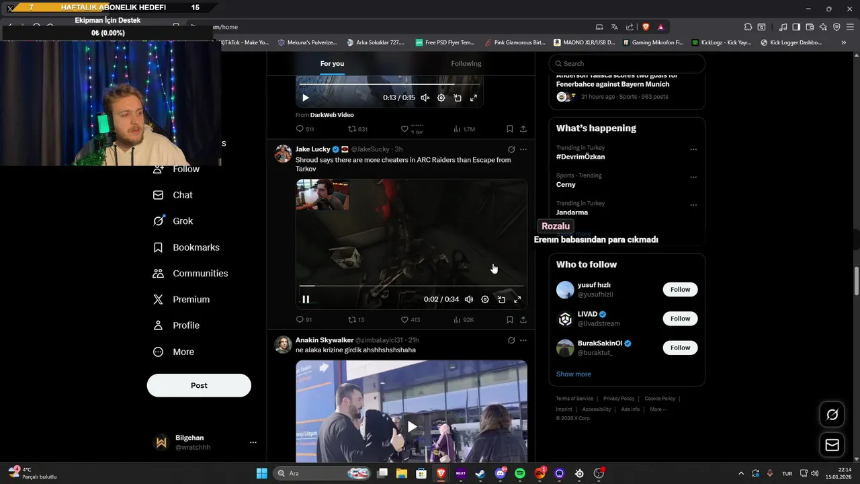Open Spotify from the Windows taskbar
860x484 pixels.
tap(520, 473)
